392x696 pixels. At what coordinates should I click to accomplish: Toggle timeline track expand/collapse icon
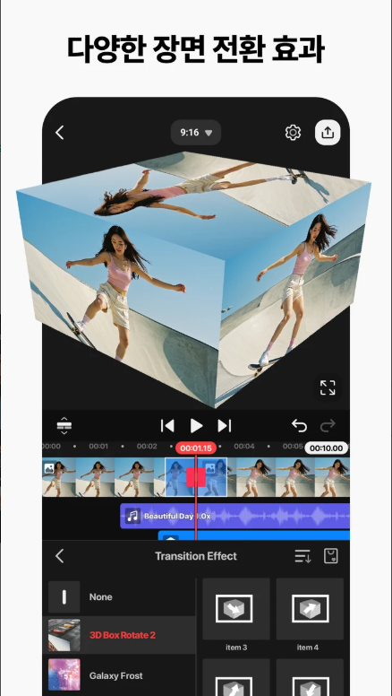(64, 426)
